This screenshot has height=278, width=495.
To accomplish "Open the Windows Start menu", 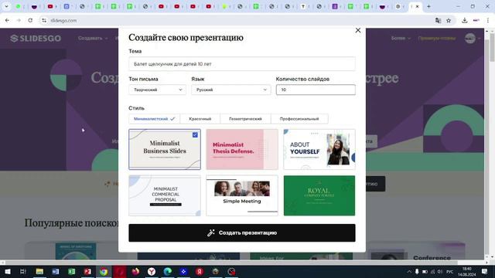I will [x=7, y=271].
